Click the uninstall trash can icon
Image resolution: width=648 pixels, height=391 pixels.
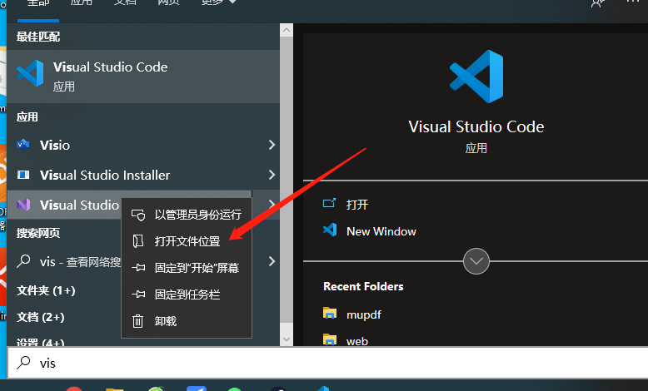point(138,321)
